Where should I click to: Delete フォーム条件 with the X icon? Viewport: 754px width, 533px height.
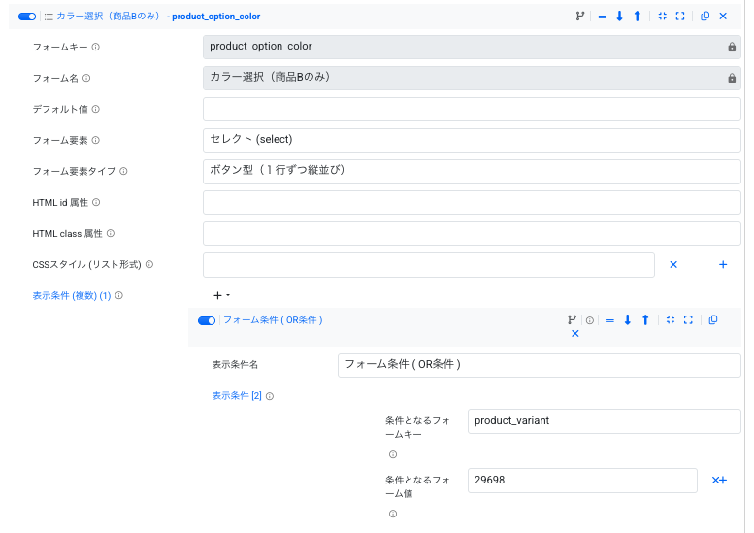click(x=575, y=333)
